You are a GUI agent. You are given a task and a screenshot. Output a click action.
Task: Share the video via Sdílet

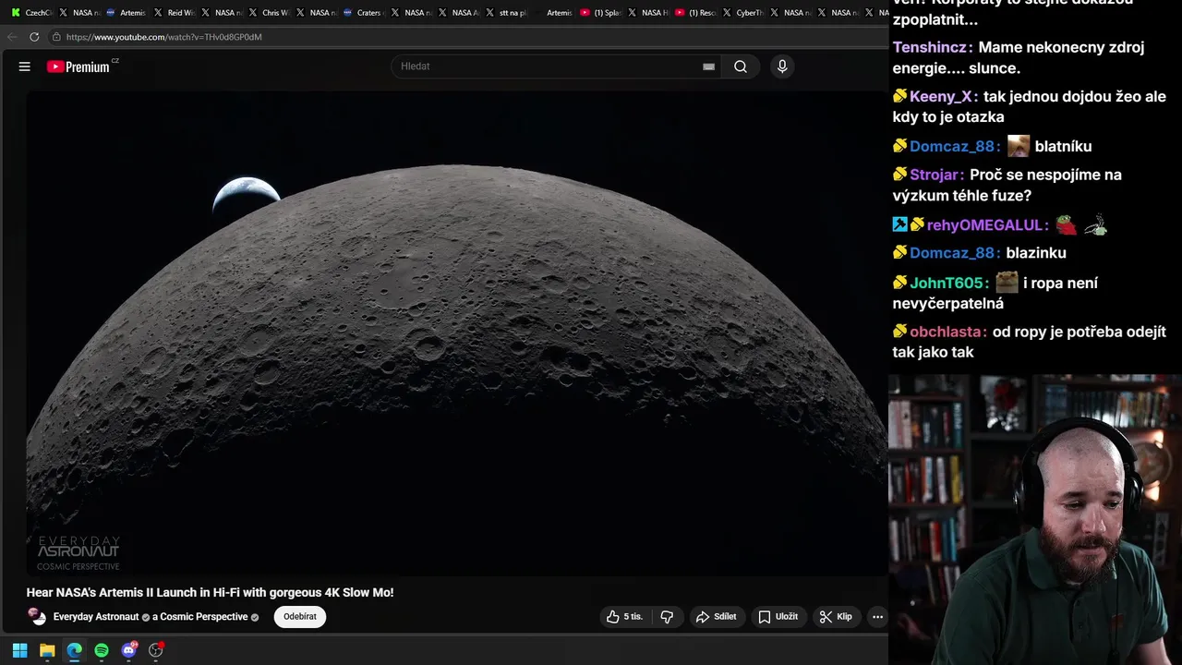point(717,617)
